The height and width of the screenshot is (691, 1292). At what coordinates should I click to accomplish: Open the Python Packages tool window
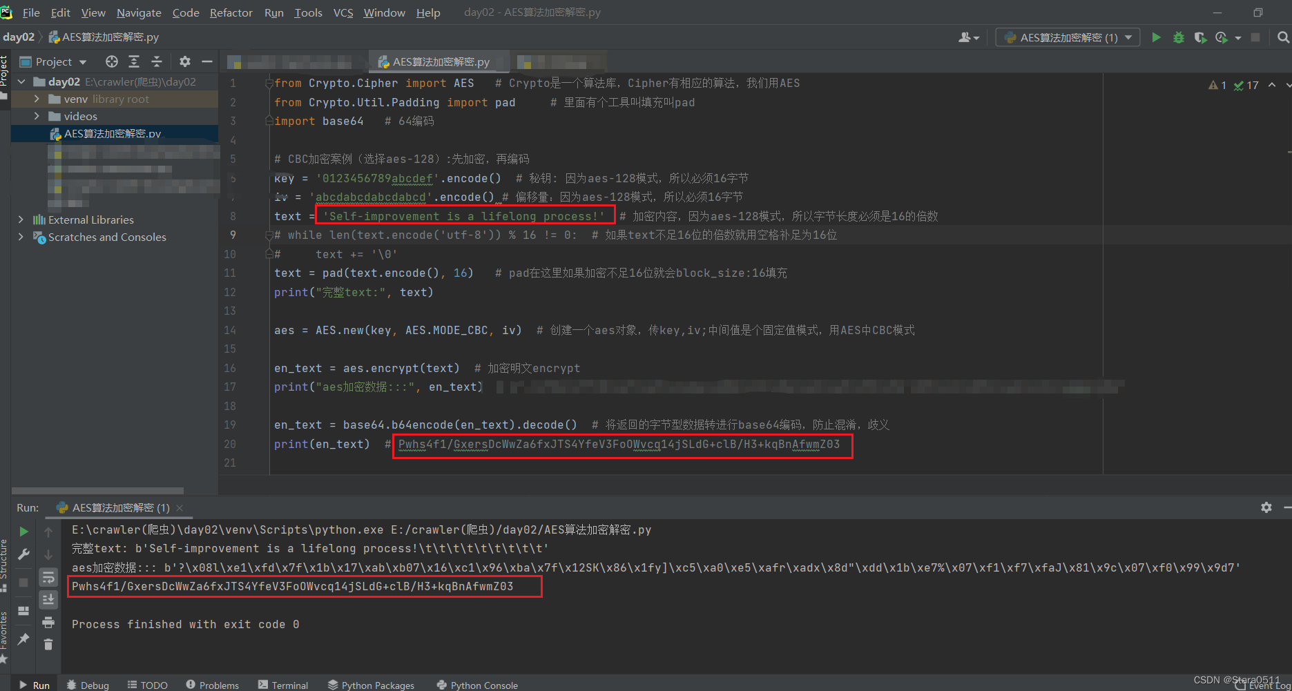[x=371, y=685]
